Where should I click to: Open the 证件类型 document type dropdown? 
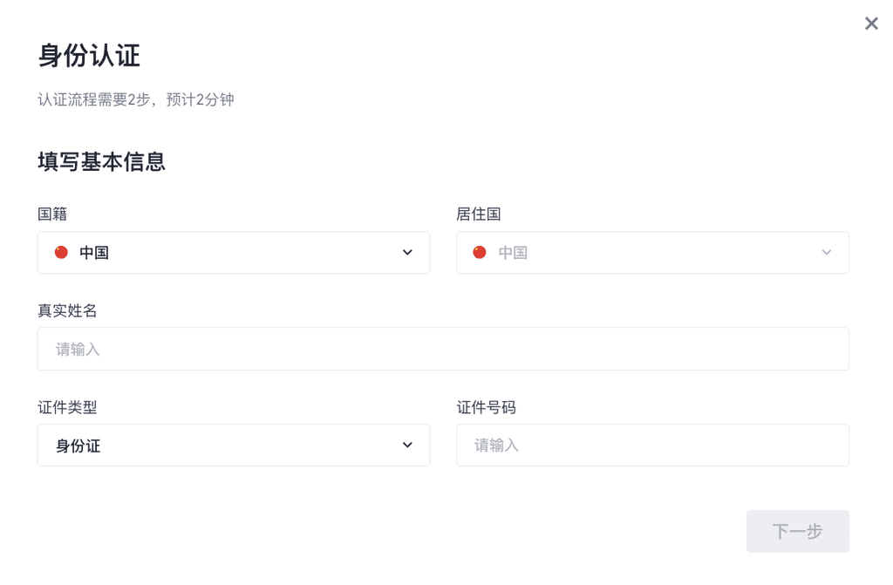point(233,445)
